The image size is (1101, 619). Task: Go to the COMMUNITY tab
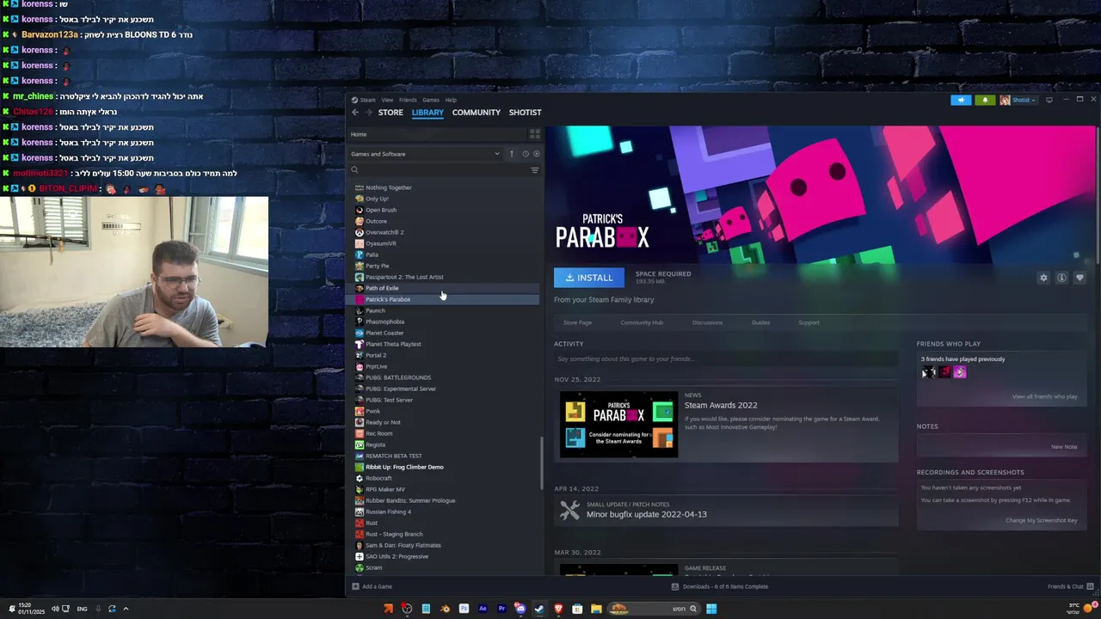click(x=477, y=113)
